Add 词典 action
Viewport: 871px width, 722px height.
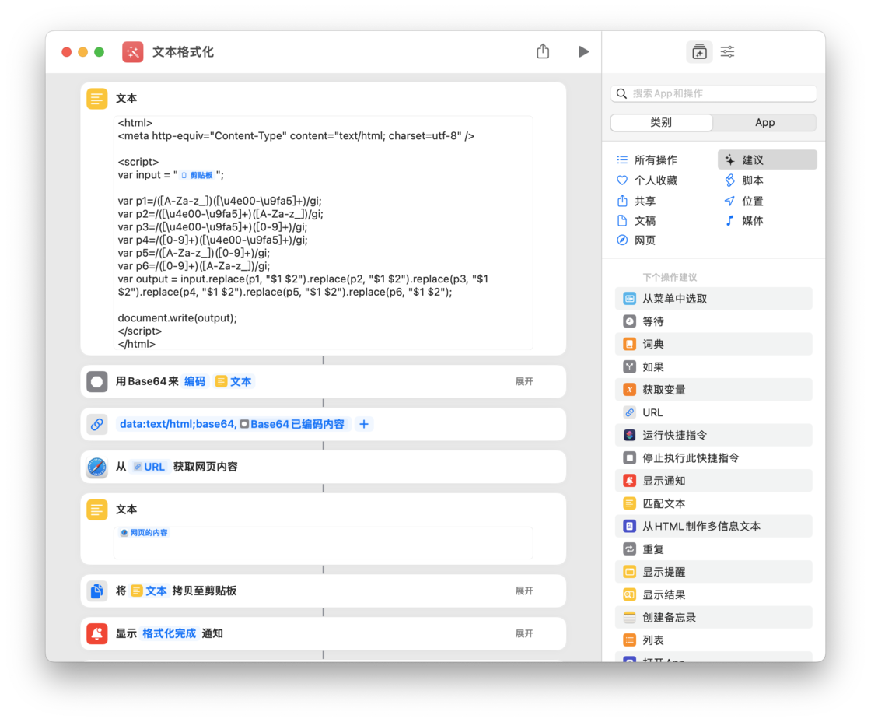point(713,344)
